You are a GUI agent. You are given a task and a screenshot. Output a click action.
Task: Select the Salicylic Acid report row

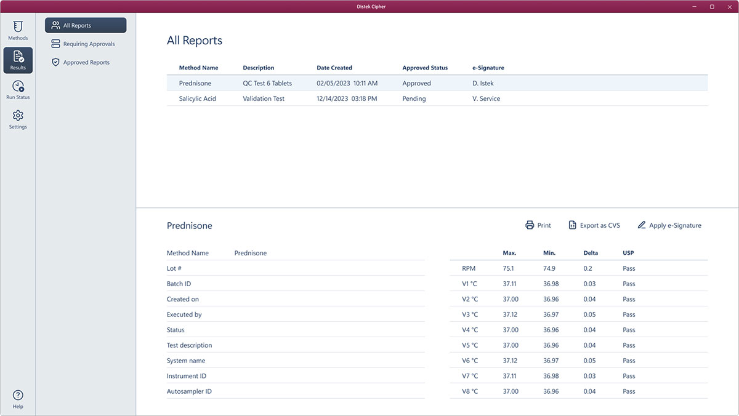pos(437,98)
